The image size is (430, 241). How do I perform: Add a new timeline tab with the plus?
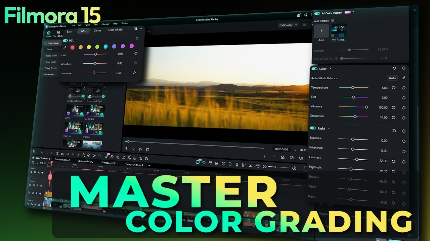(x=149, y=165)
